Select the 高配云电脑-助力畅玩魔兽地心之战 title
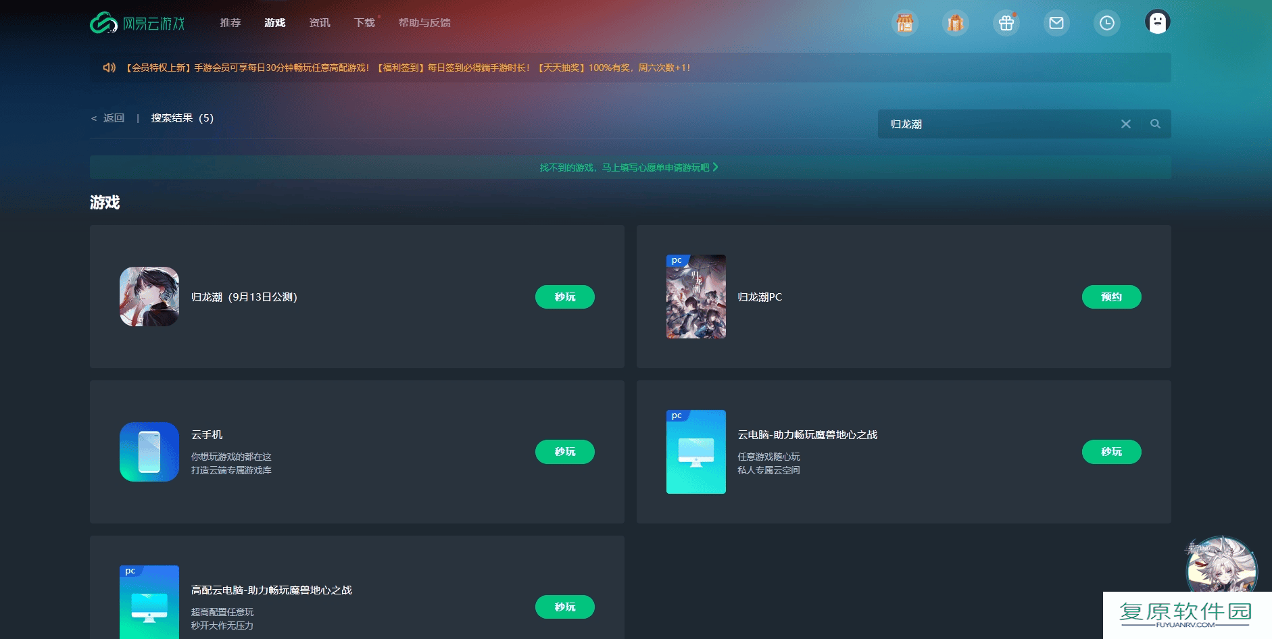 [272, 590]
